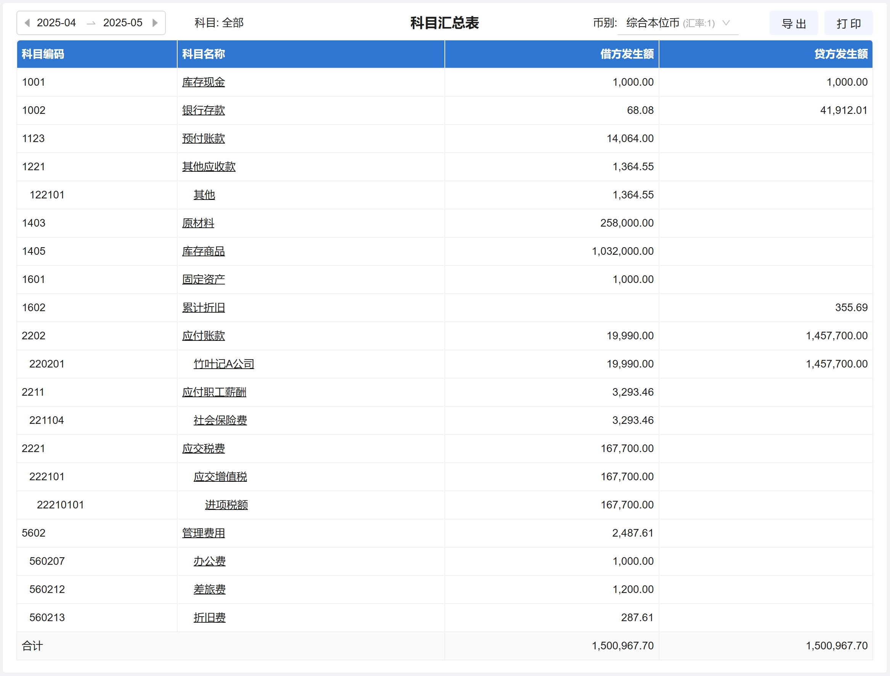Click the 借方发生额 column header

[627, 54]
